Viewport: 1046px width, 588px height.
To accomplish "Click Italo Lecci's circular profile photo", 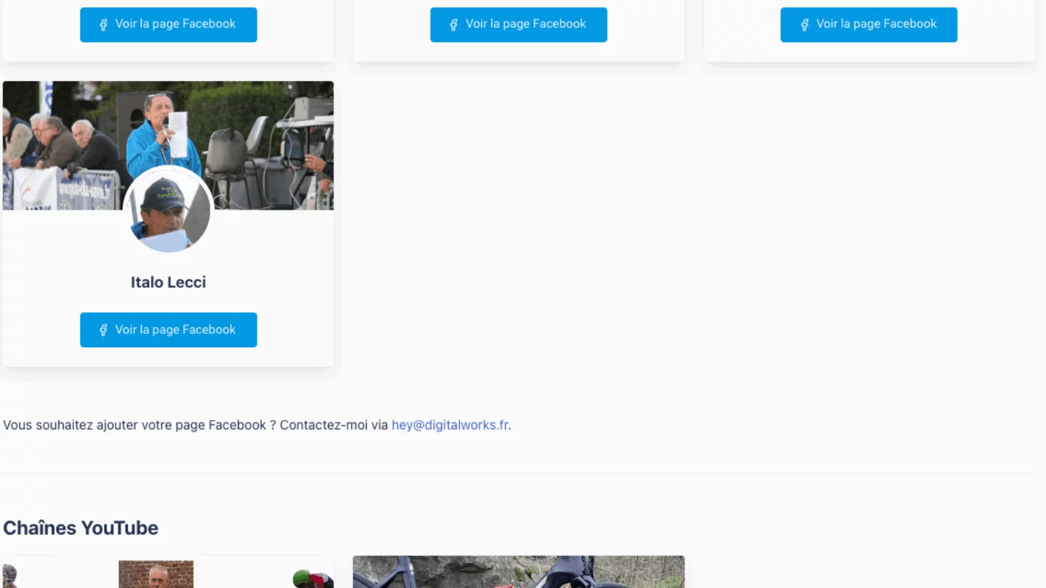I will (168, 210).
